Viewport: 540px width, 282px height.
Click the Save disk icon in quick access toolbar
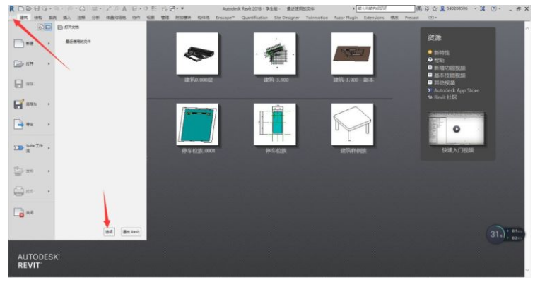tap(37, 8)
